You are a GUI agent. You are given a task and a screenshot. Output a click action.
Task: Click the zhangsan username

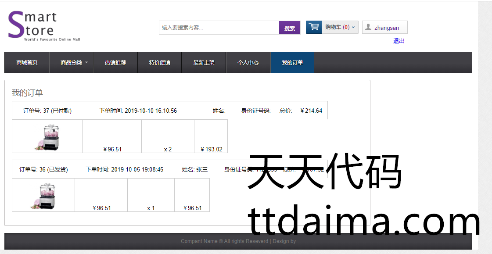coord(387,28)
